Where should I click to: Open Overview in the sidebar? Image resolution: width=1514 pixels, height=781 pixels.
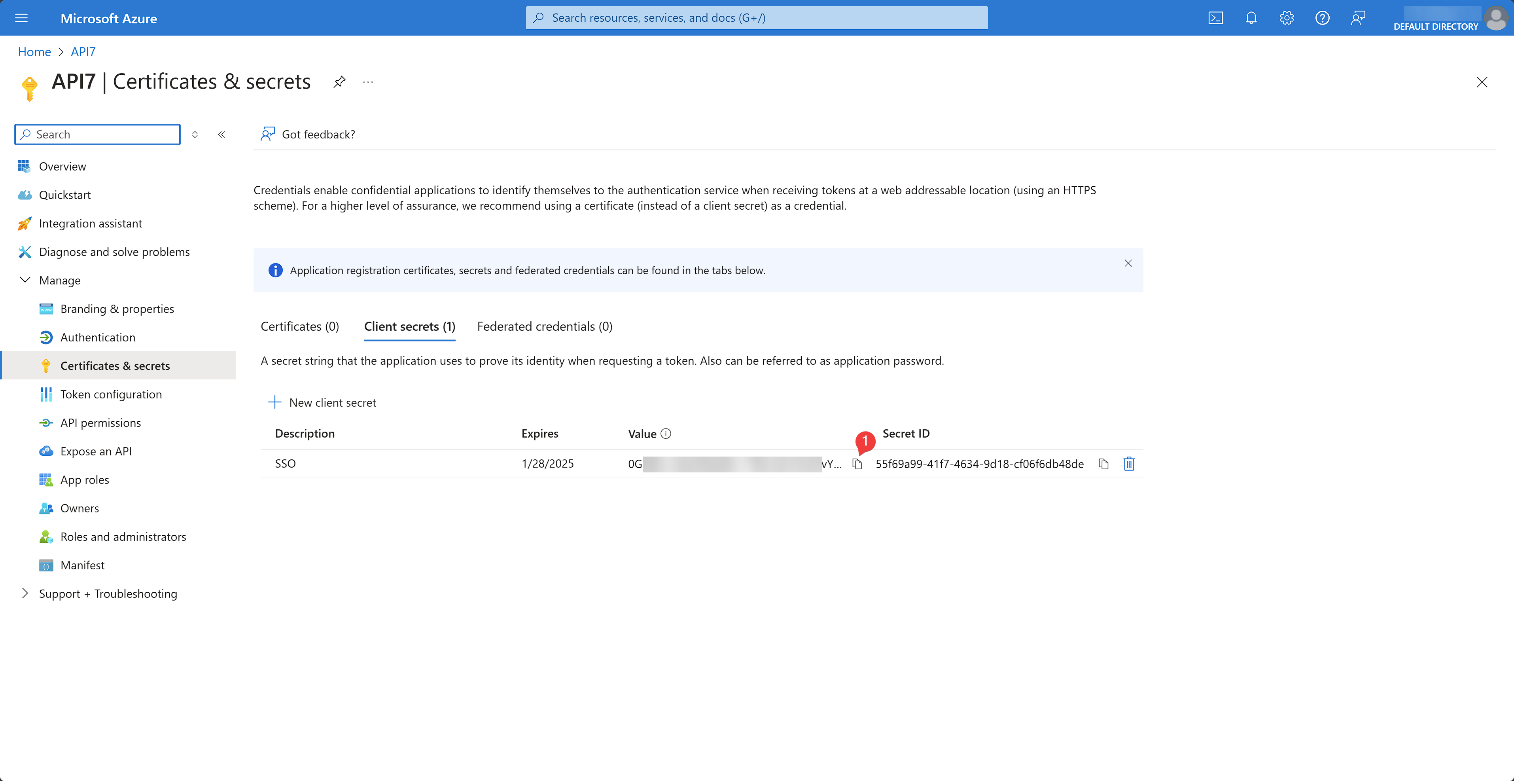pos(62,167)
